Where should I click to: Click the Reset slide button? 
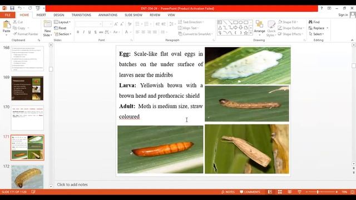[x=60, y=28]
